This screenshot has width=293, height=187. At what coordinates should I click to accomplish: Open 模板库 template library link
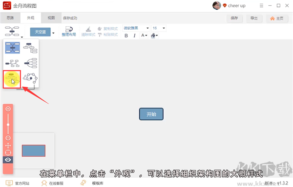[x=92, y=183]
